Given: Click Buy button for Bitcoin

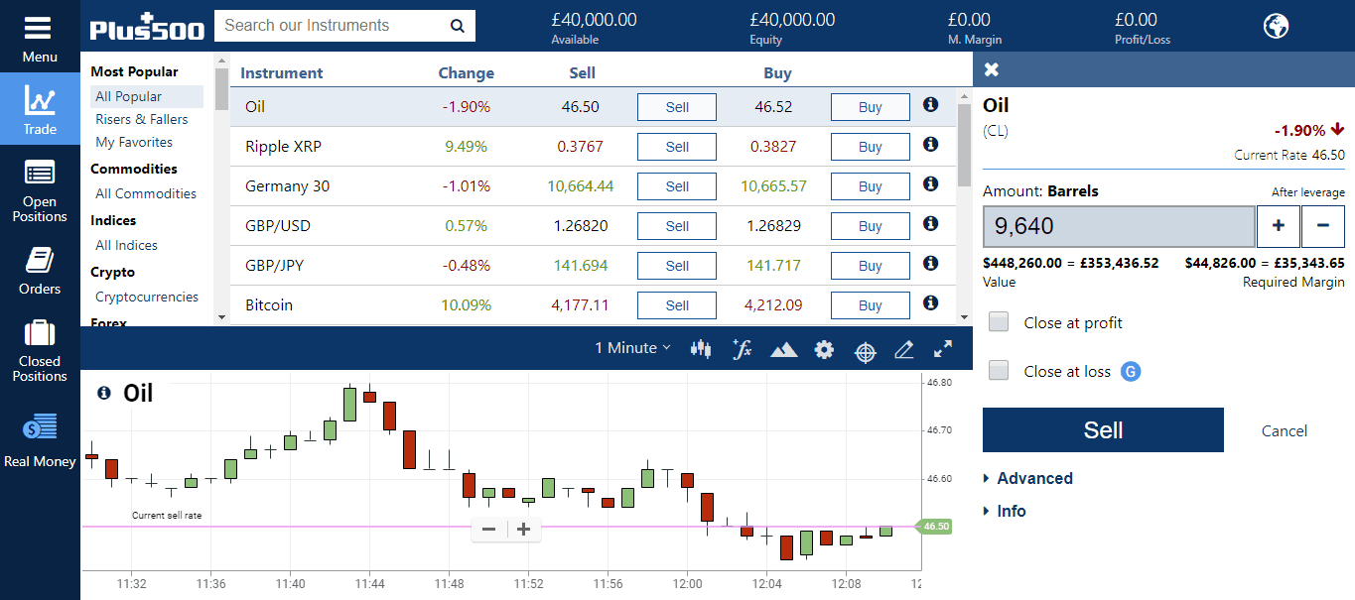Looking at the screenshot, I should pos(871,305).
